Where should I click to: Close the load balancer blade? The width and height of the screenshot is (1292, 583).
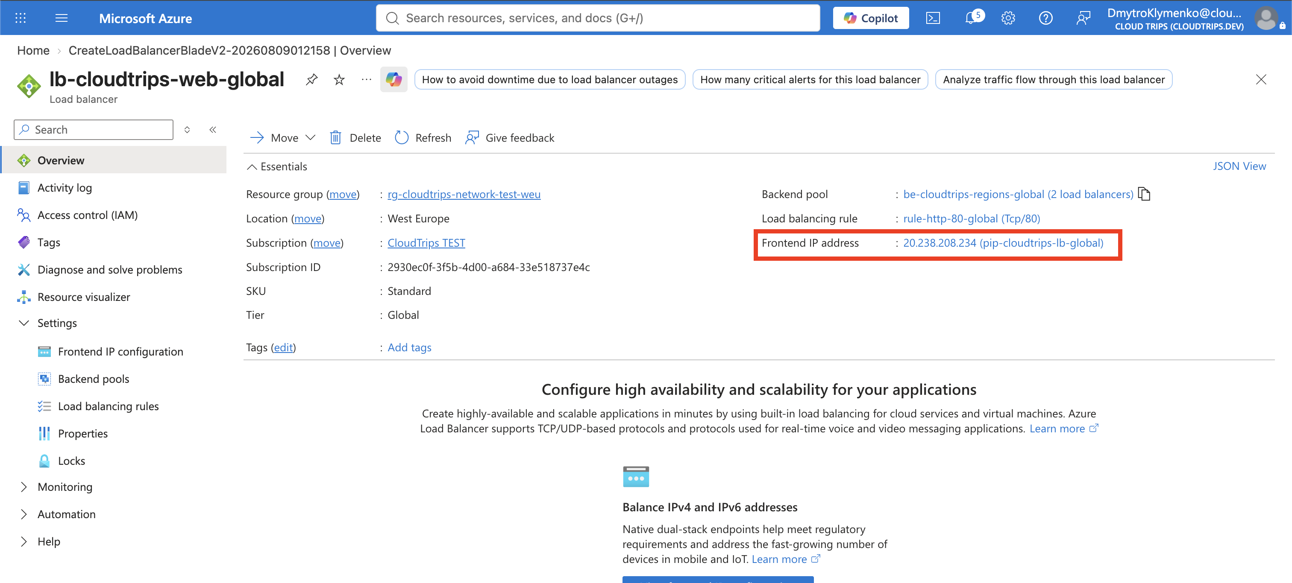1261,79
